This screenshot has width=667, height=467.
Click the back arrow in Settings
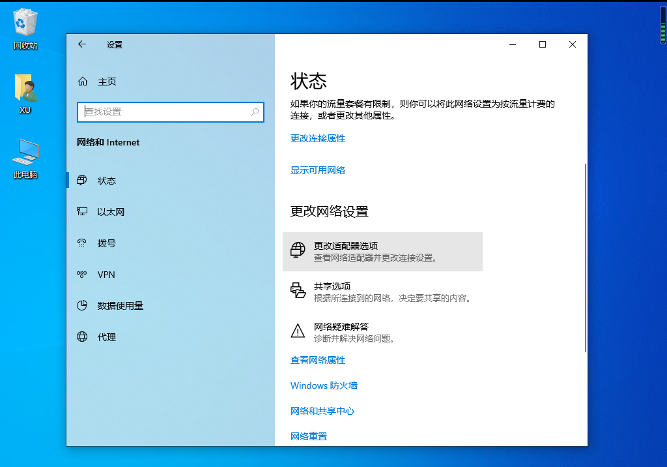(x=81, y=44)
